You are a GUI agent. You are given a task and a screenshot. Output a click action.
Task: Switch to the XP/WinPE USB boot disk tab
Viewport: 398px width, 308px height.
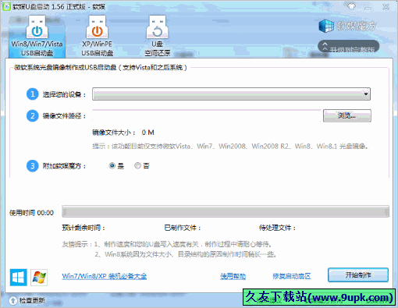coord(97,36)
